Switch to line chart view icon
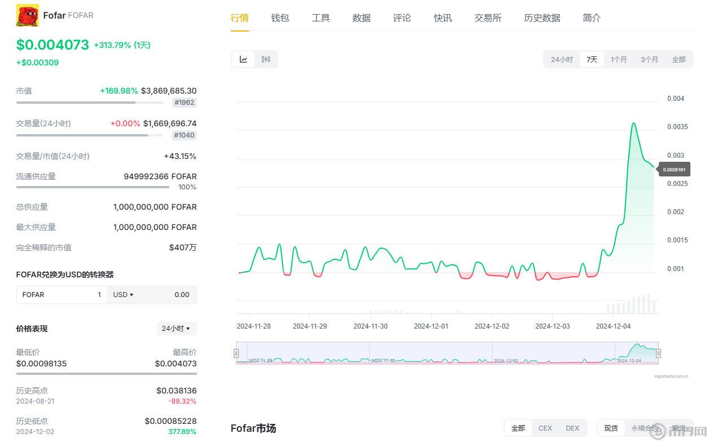The height and width of the screenshot is (447, 713). click(243, 59)
